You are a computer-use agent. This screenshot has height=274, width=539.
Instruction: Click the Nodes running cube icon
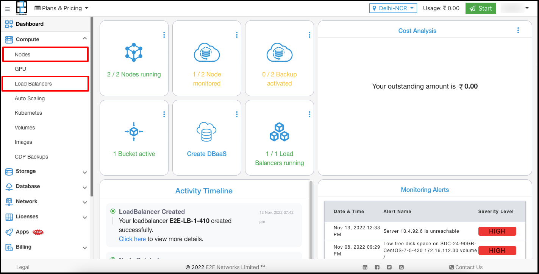click(134, 52)
